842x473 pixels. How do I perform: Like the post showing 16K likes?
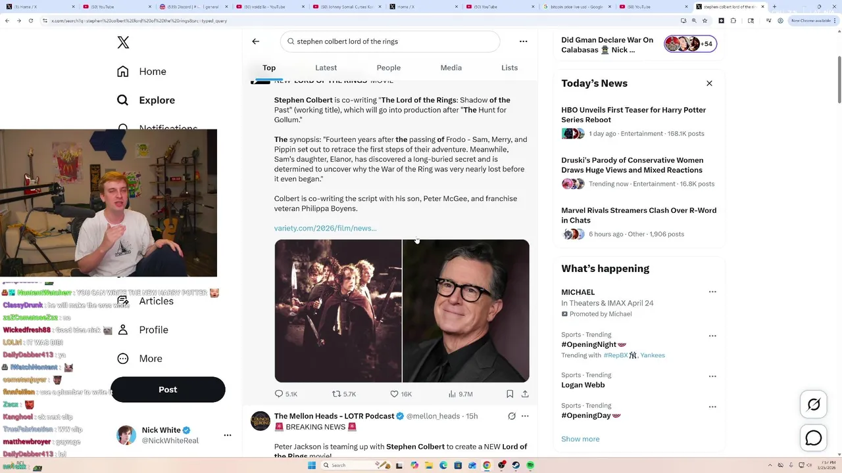pos(401,394)
